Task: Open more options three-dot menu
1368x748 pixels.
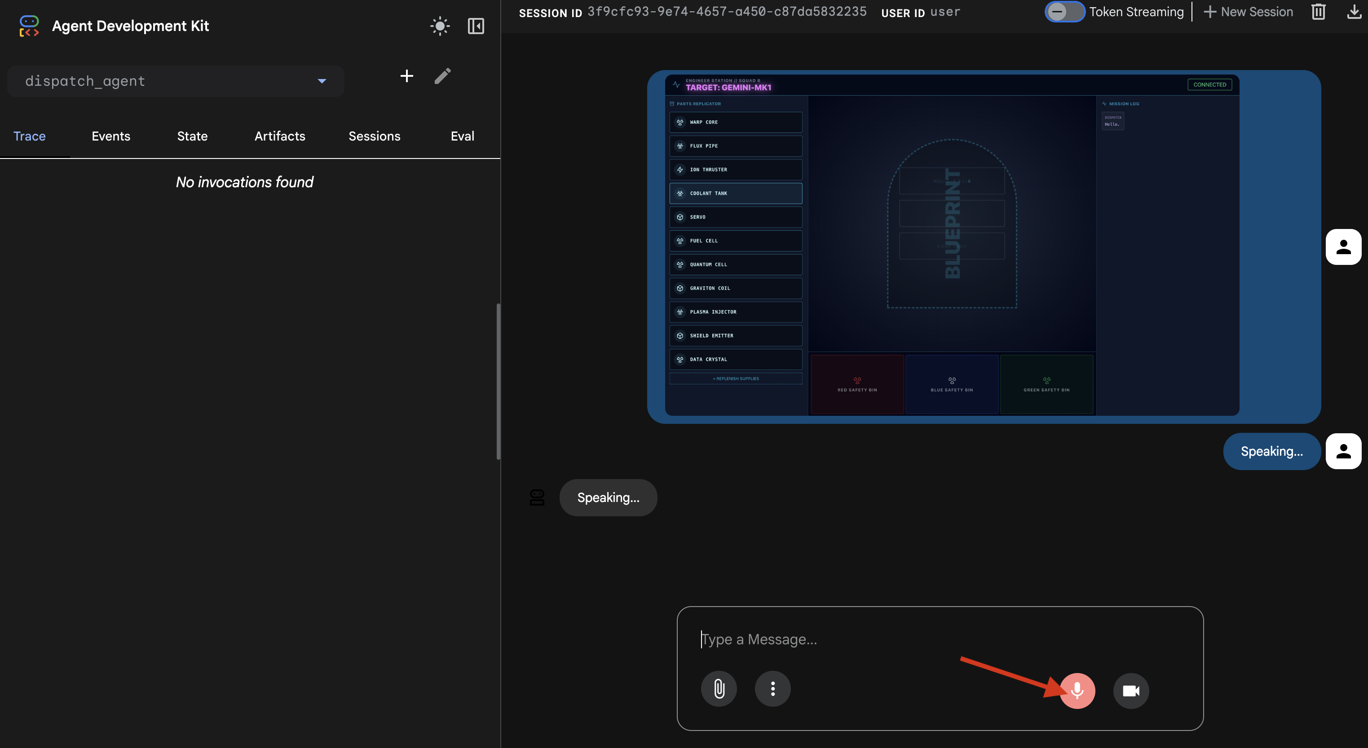Action: click(x=772, y=689)
